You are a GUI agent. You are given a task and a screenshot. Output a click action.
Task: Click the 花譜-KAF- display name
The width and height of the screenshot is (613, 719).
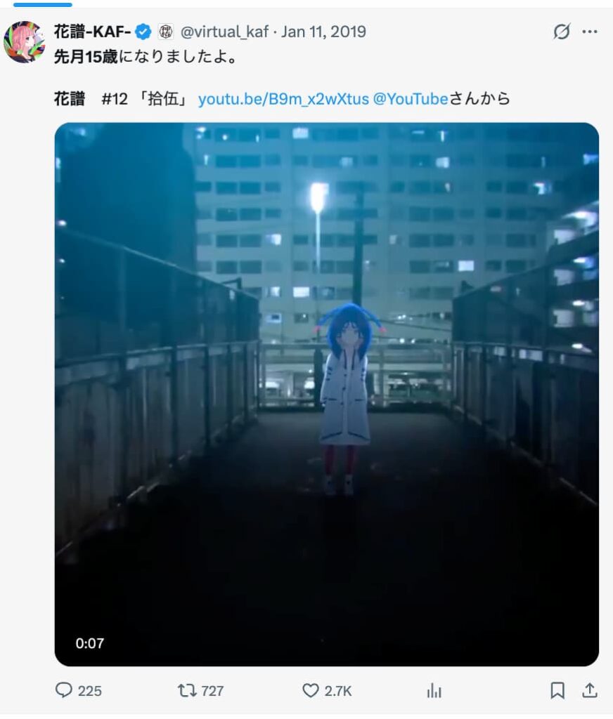pos(92,32)
